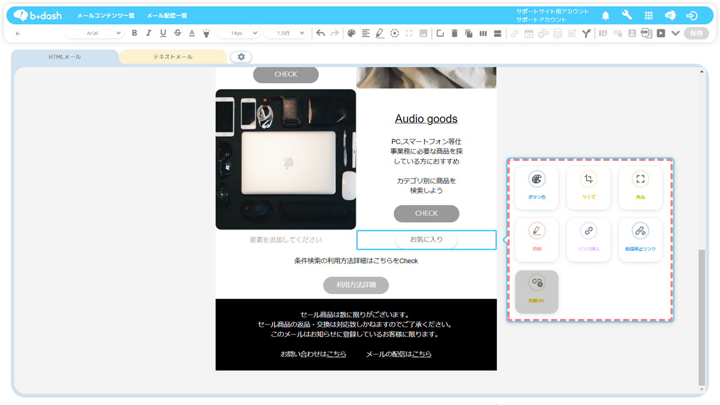Toggle bold formatting
Screen dimensions: 720x405
click(134, 33)
